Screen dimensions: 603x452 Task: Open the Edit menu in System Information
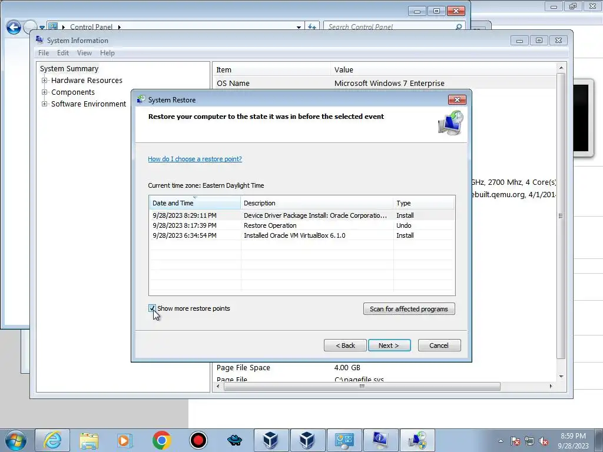62,53
